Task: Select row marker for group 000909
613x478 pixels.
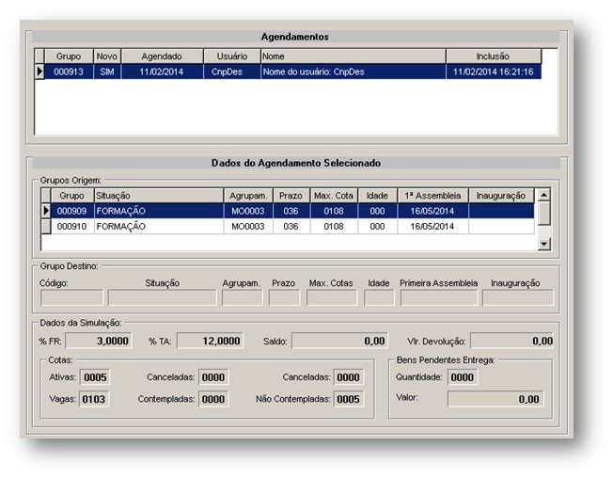Action: [x=46, y=211]
